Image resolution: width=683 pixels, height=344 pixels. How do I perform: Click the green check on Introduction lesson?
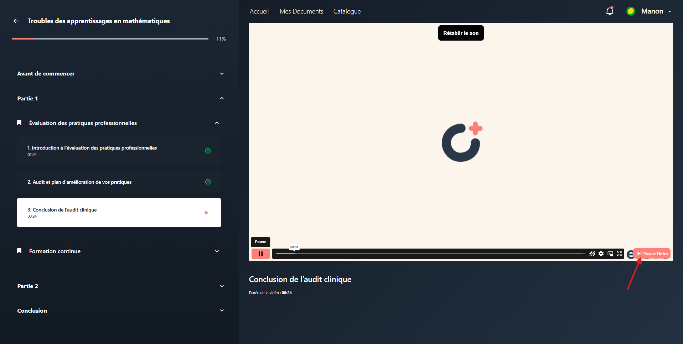(208, 151)
